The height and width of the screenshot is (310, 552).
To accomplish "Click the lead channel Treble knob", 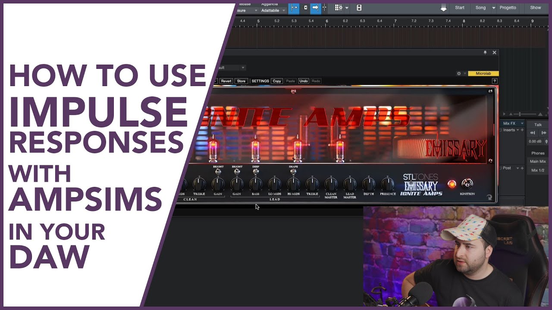I will (312, 184).
